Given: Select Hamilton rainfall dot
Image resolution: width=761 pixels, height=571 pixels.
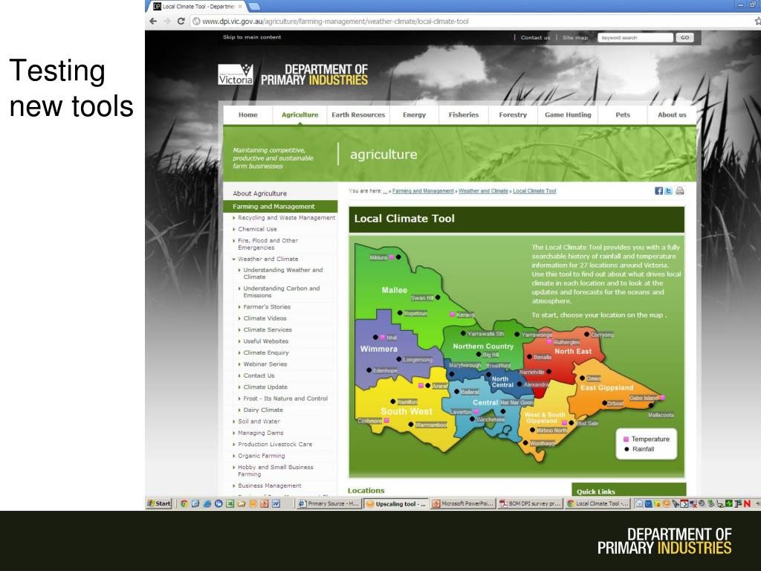Looking at the screenshot, I should (x=393, y=401).
